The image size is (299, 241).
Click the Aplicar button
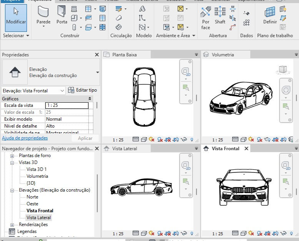[x=85, y=138]
